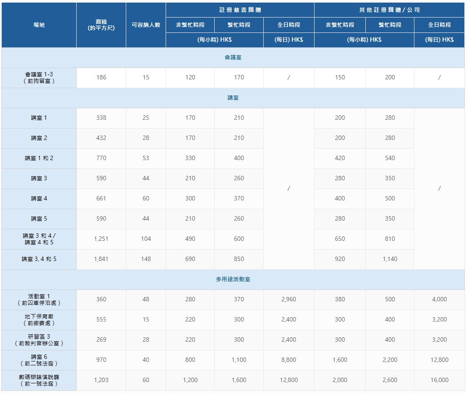
Task: Click the 數碼辯論演說廳 (前一號法庭) label
Action: tap(39, 380)
